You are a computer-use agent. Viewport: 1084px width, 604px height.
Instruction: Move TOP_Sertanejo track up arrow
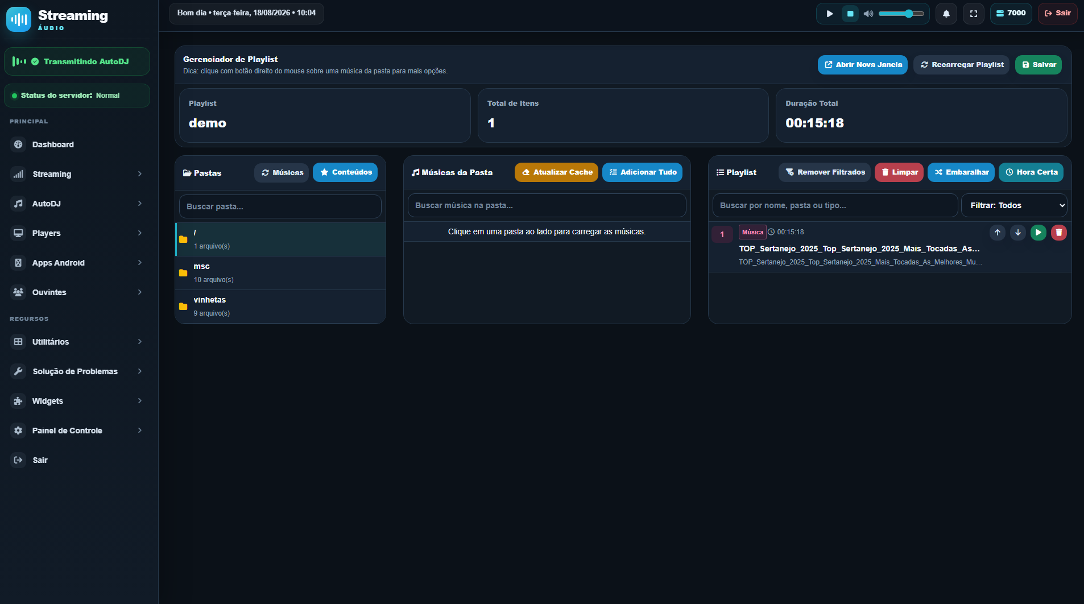pos(998,233)
